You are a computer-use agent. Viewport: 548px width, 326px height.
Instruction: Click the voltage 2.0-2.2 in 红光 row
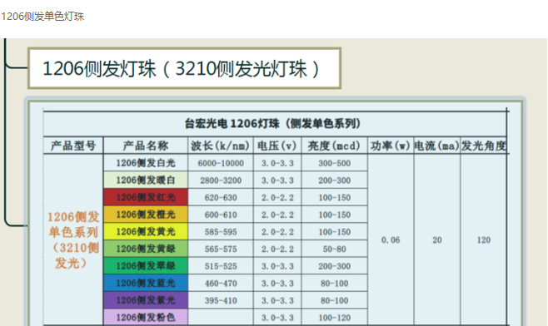click(x=277, y=198)
